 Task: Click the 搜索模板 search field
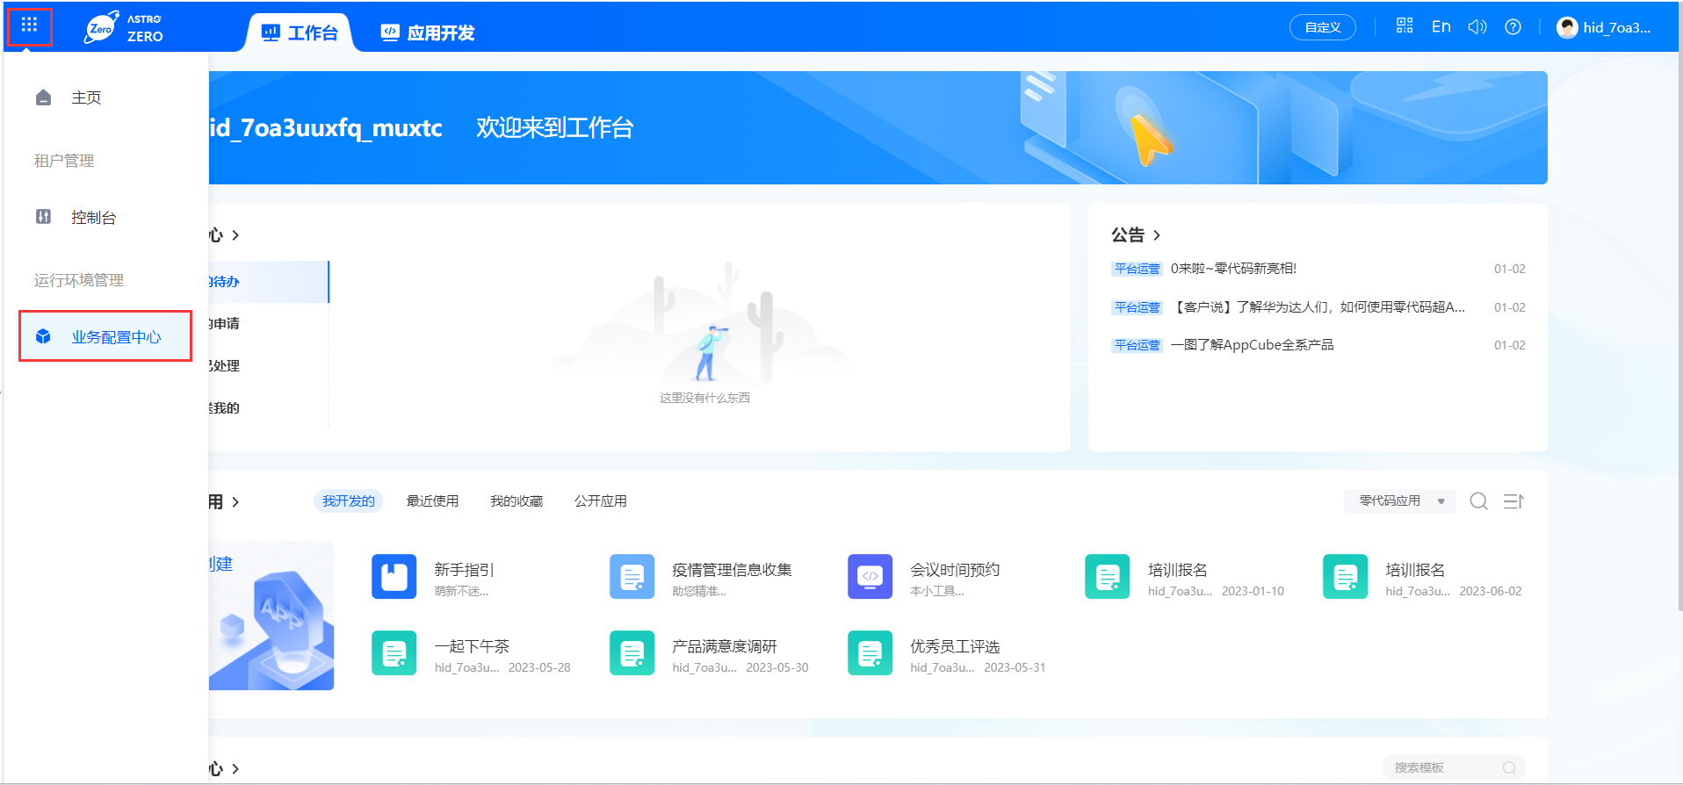coord(1454,767)
